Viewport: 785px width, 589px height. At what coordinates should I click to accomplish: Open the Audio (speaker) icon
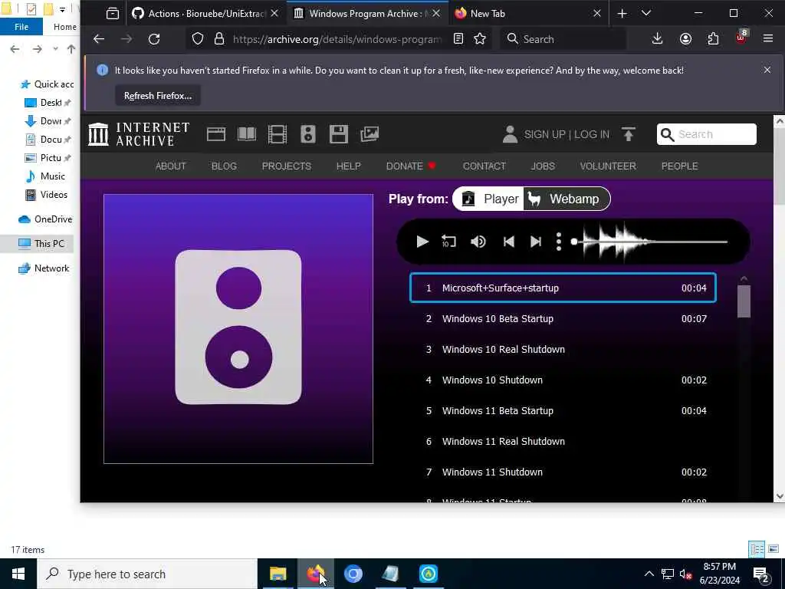point(308,134)
